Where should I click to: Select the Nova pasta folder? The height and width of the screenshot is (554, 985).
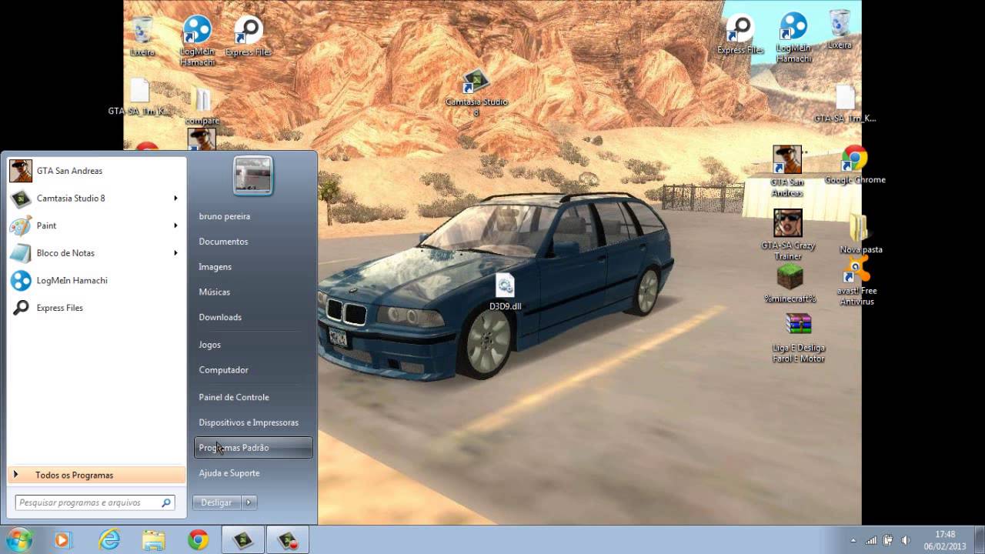[x=860, y=233]
